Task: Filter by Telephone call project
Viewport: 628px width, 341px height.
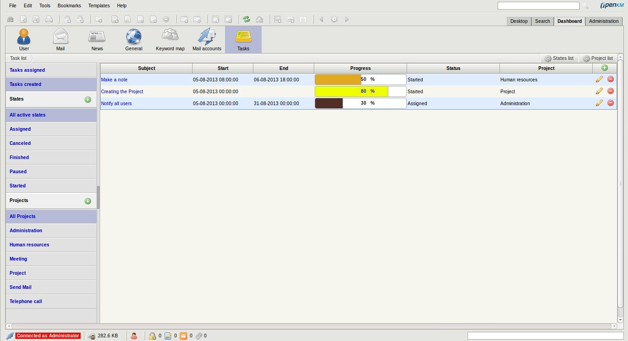Action: (51, 301)
